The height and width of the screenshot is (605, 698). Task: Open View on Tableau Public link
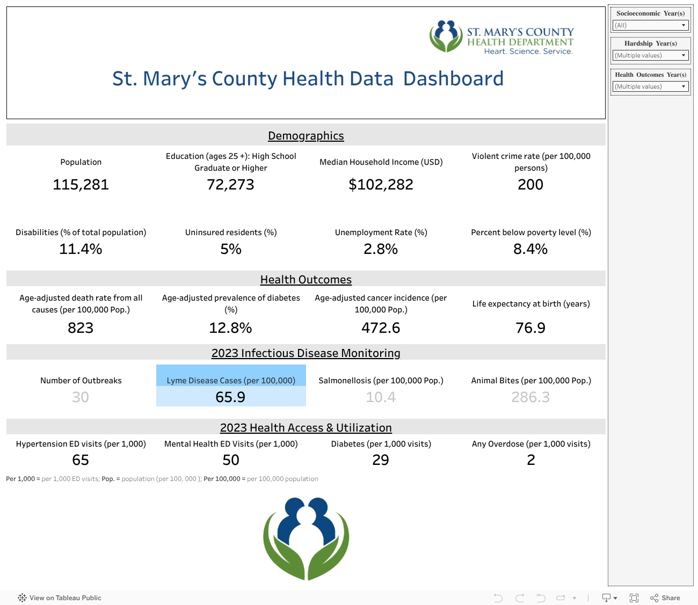(65, 598)
